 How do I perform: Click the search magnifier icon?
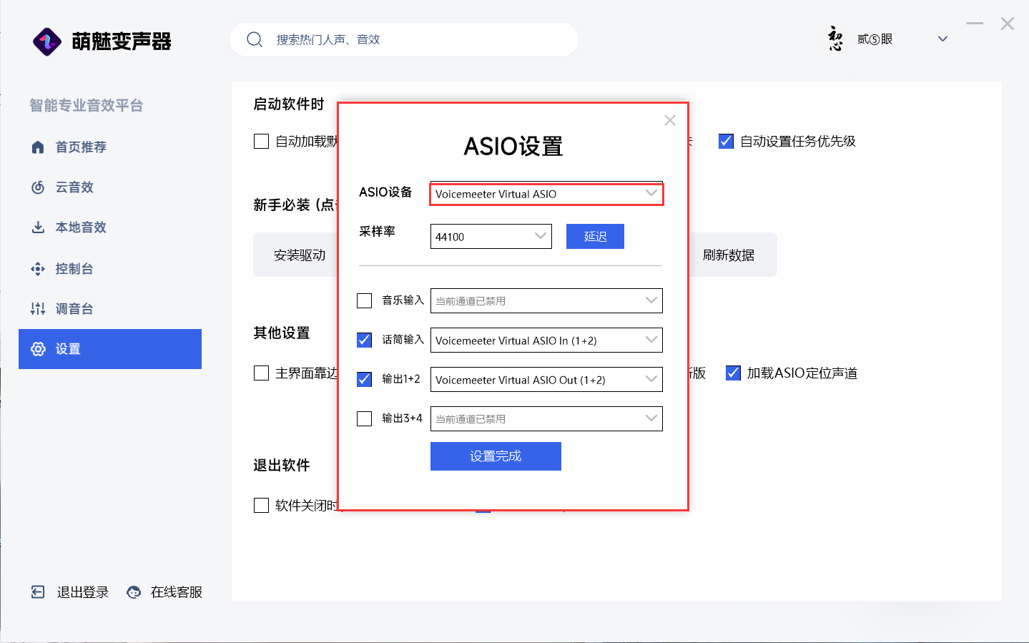tap(255, 39)
